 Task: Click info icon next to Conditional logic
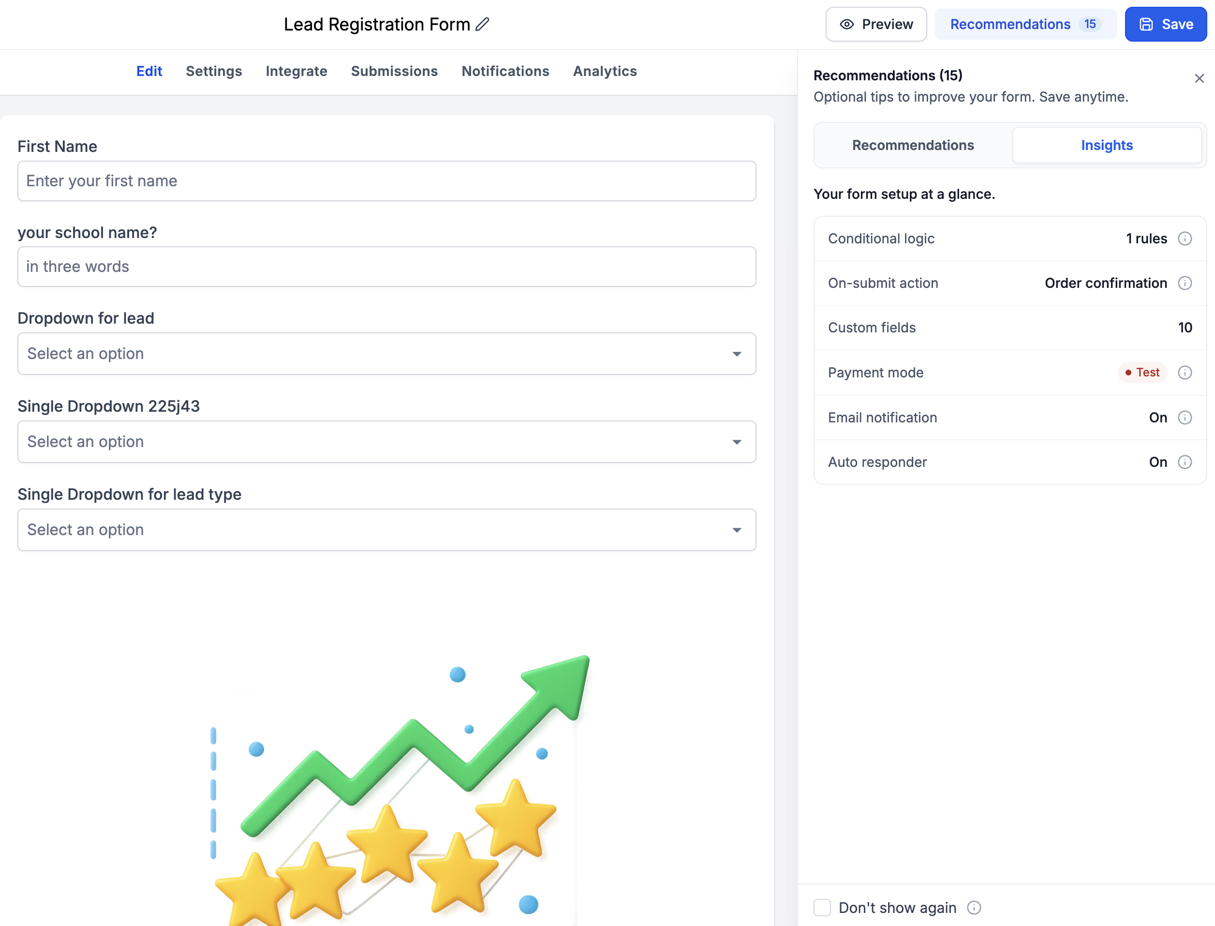[1185, 239]
